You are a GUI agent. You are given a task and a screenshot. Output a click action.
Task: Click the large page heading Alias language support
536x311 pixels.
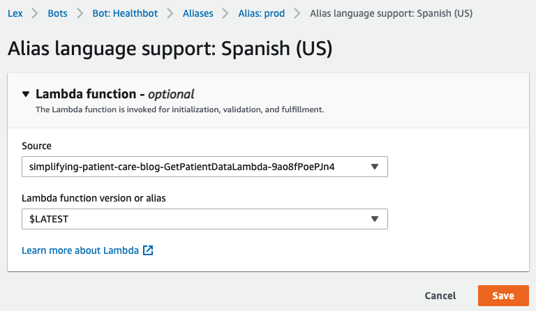point(170,49)
